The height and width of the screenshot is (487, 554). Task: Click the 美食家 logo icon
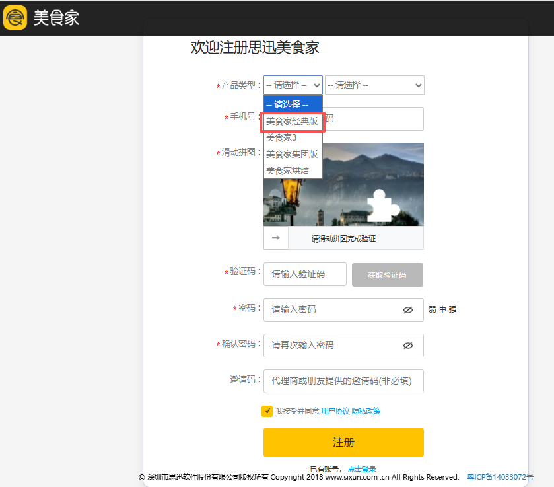coord(15,18)
